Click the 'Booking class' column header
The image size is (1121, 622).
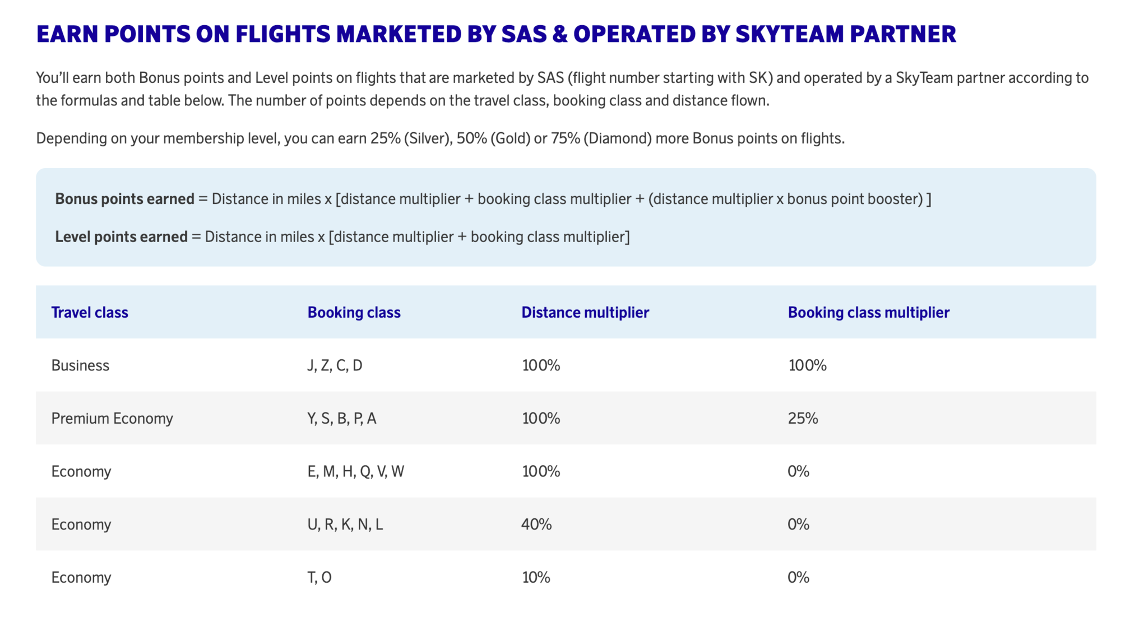pos(354,312)
